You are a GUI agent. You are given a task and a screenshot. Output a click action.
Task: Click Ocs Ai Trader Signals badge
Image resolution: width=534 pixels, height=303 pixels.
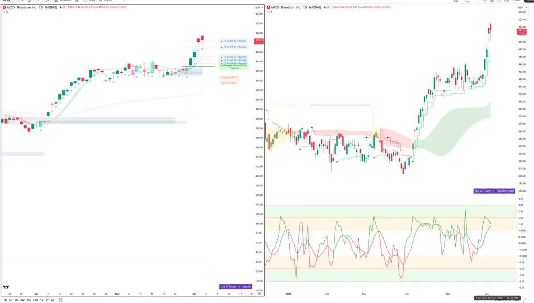pos(236,287)
